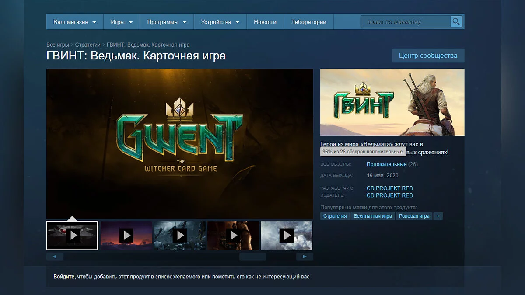
Task: Select the Бесплатная игра tag
Action: click(373, 216)
